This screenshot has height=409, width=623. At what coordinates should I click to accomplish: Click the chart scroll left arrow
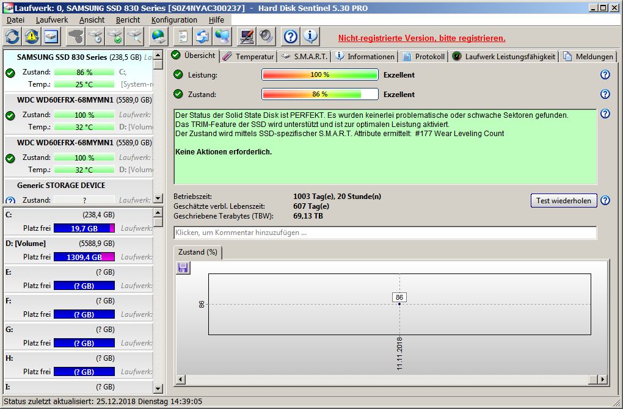[180, 380]
